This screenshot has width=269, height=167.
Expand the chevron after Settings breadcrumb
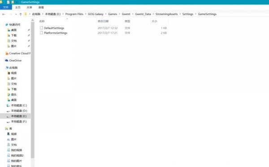point(195,14)
